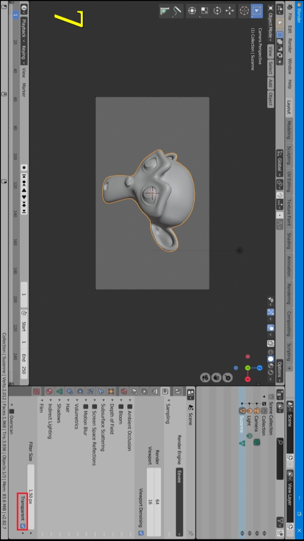Click the add workspace plus button
This screenshot has height=541, width=304.
[289, 368]
